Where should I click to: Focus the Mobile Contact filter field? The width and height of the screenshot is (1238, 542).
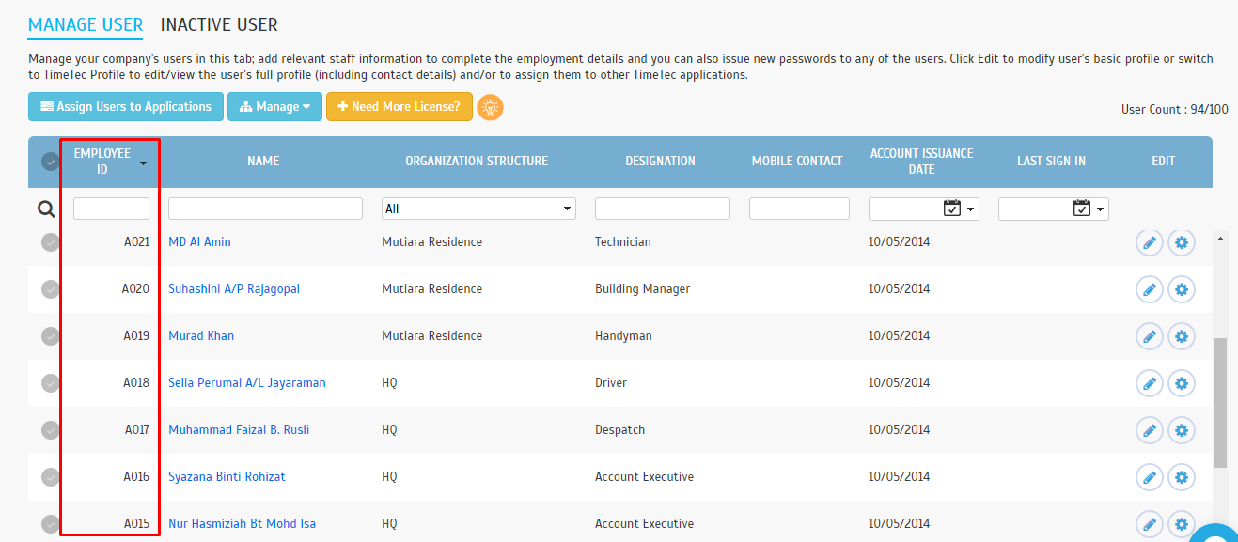pyautogui.click(x=799, y=209)
